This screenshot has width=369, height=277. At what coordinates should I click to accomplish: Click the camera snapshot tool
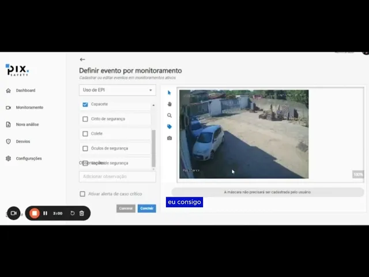click(x=170, y=138)
